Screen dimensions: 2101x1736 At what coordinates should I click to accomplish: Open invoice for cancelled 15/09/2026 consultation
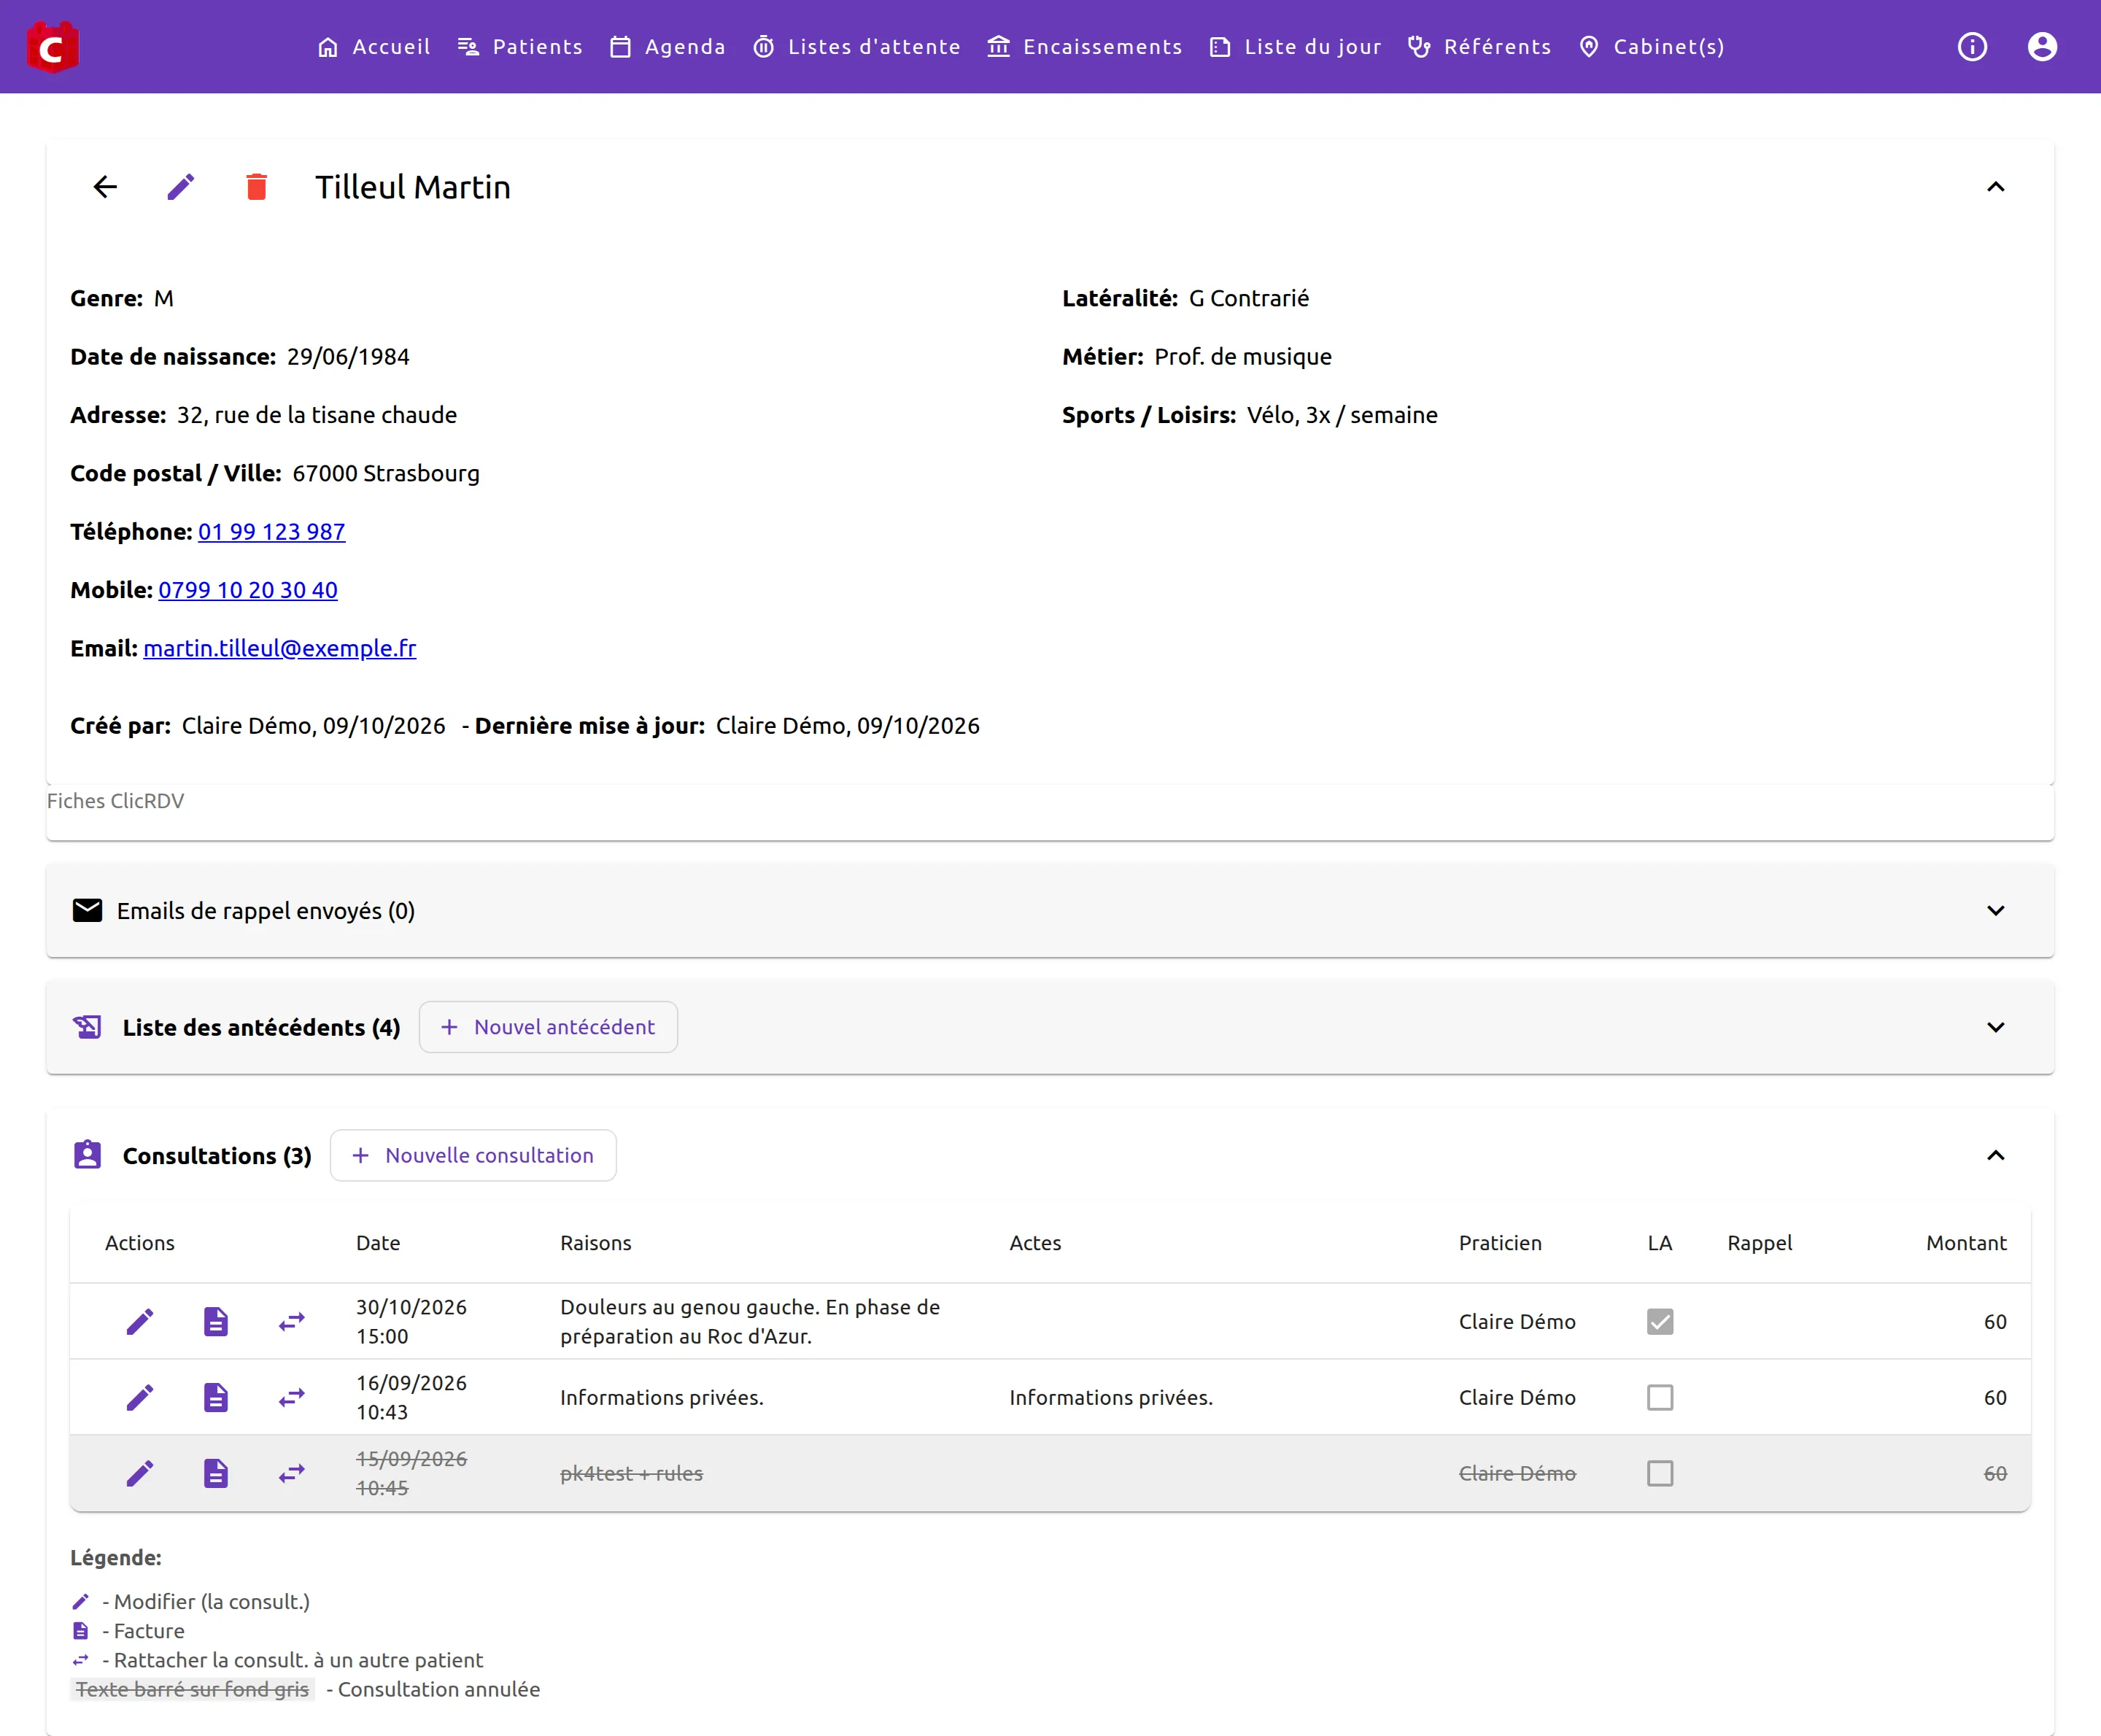click(216, 1473)
